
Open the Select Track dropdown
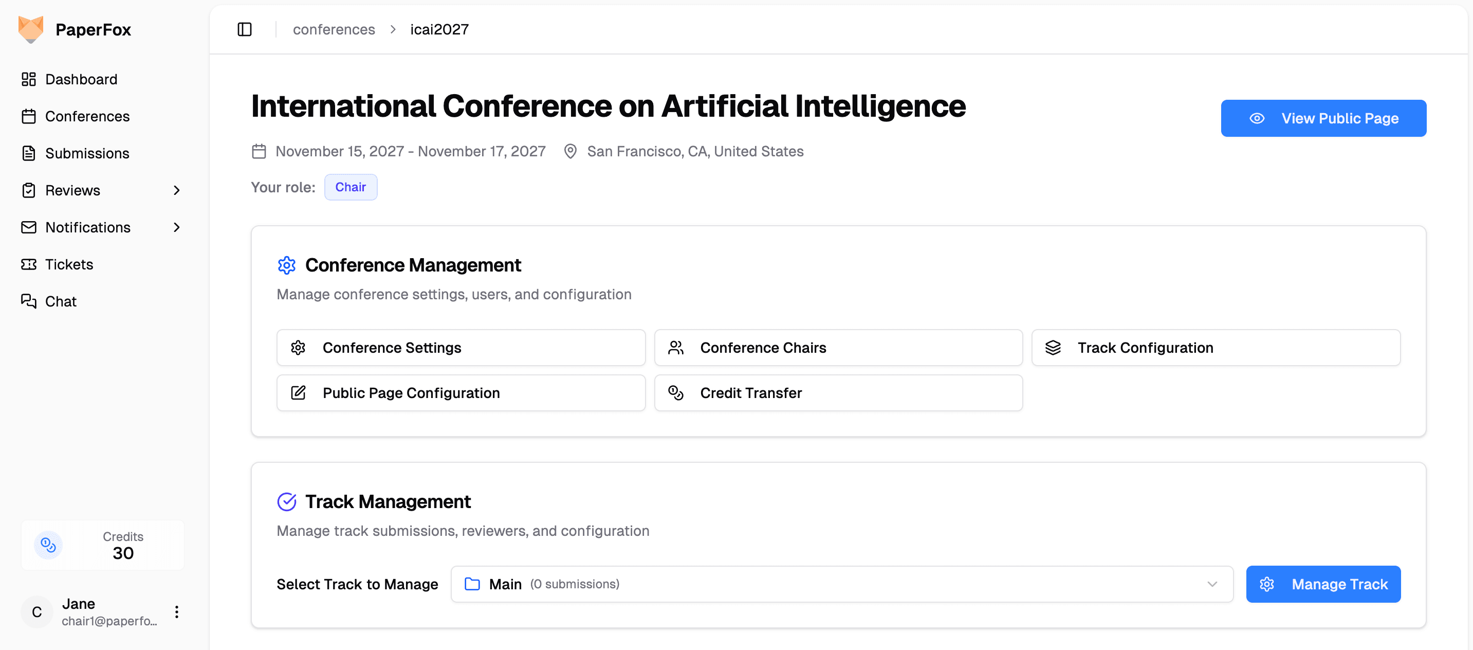[841, 584]
